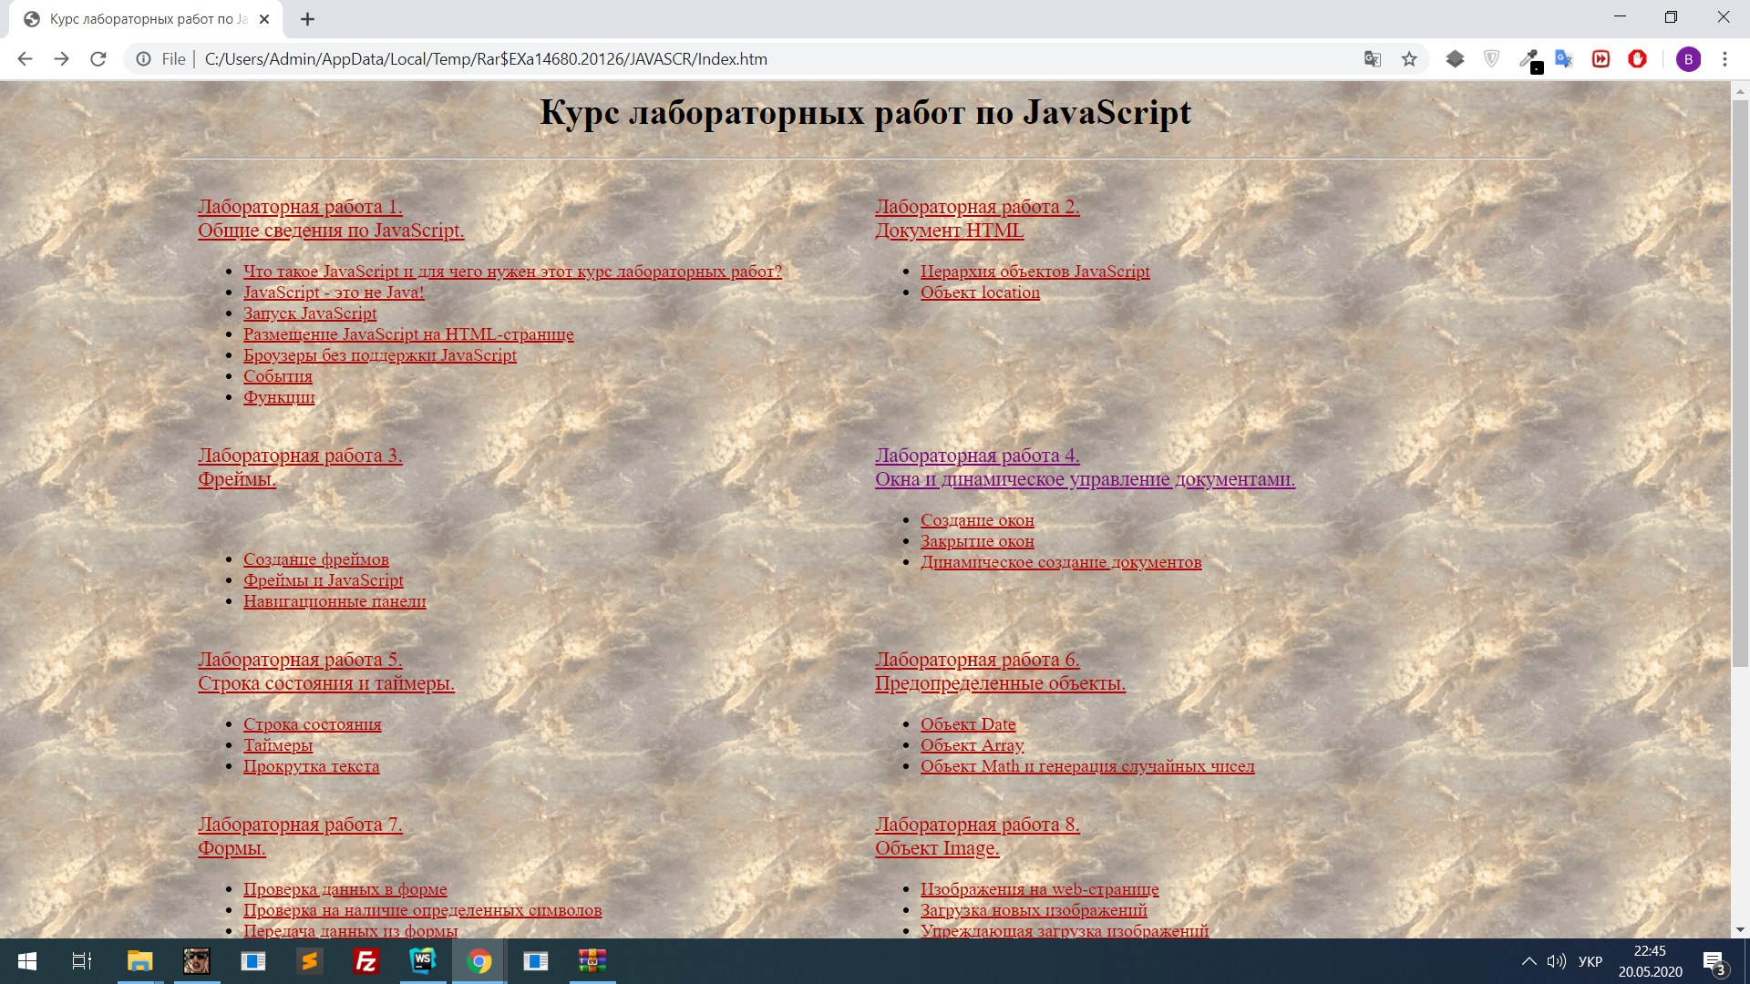The height and width of the screenshot is (984, 1750).
Task: Follow the События link
Action: (278, 376)
